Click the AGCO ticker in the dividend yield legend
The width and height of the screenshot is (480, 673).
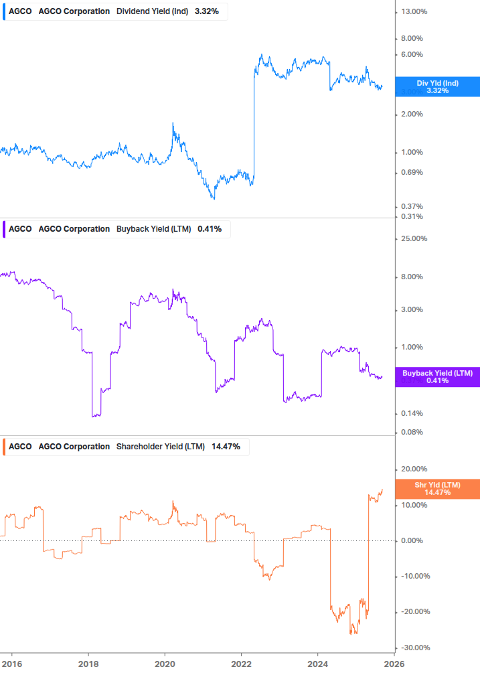20,11
